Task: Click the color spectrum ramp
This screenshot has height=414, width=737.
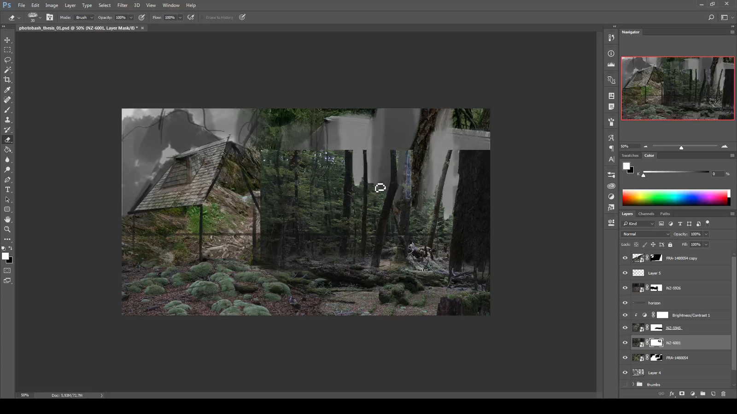Action: coord(676,197)
